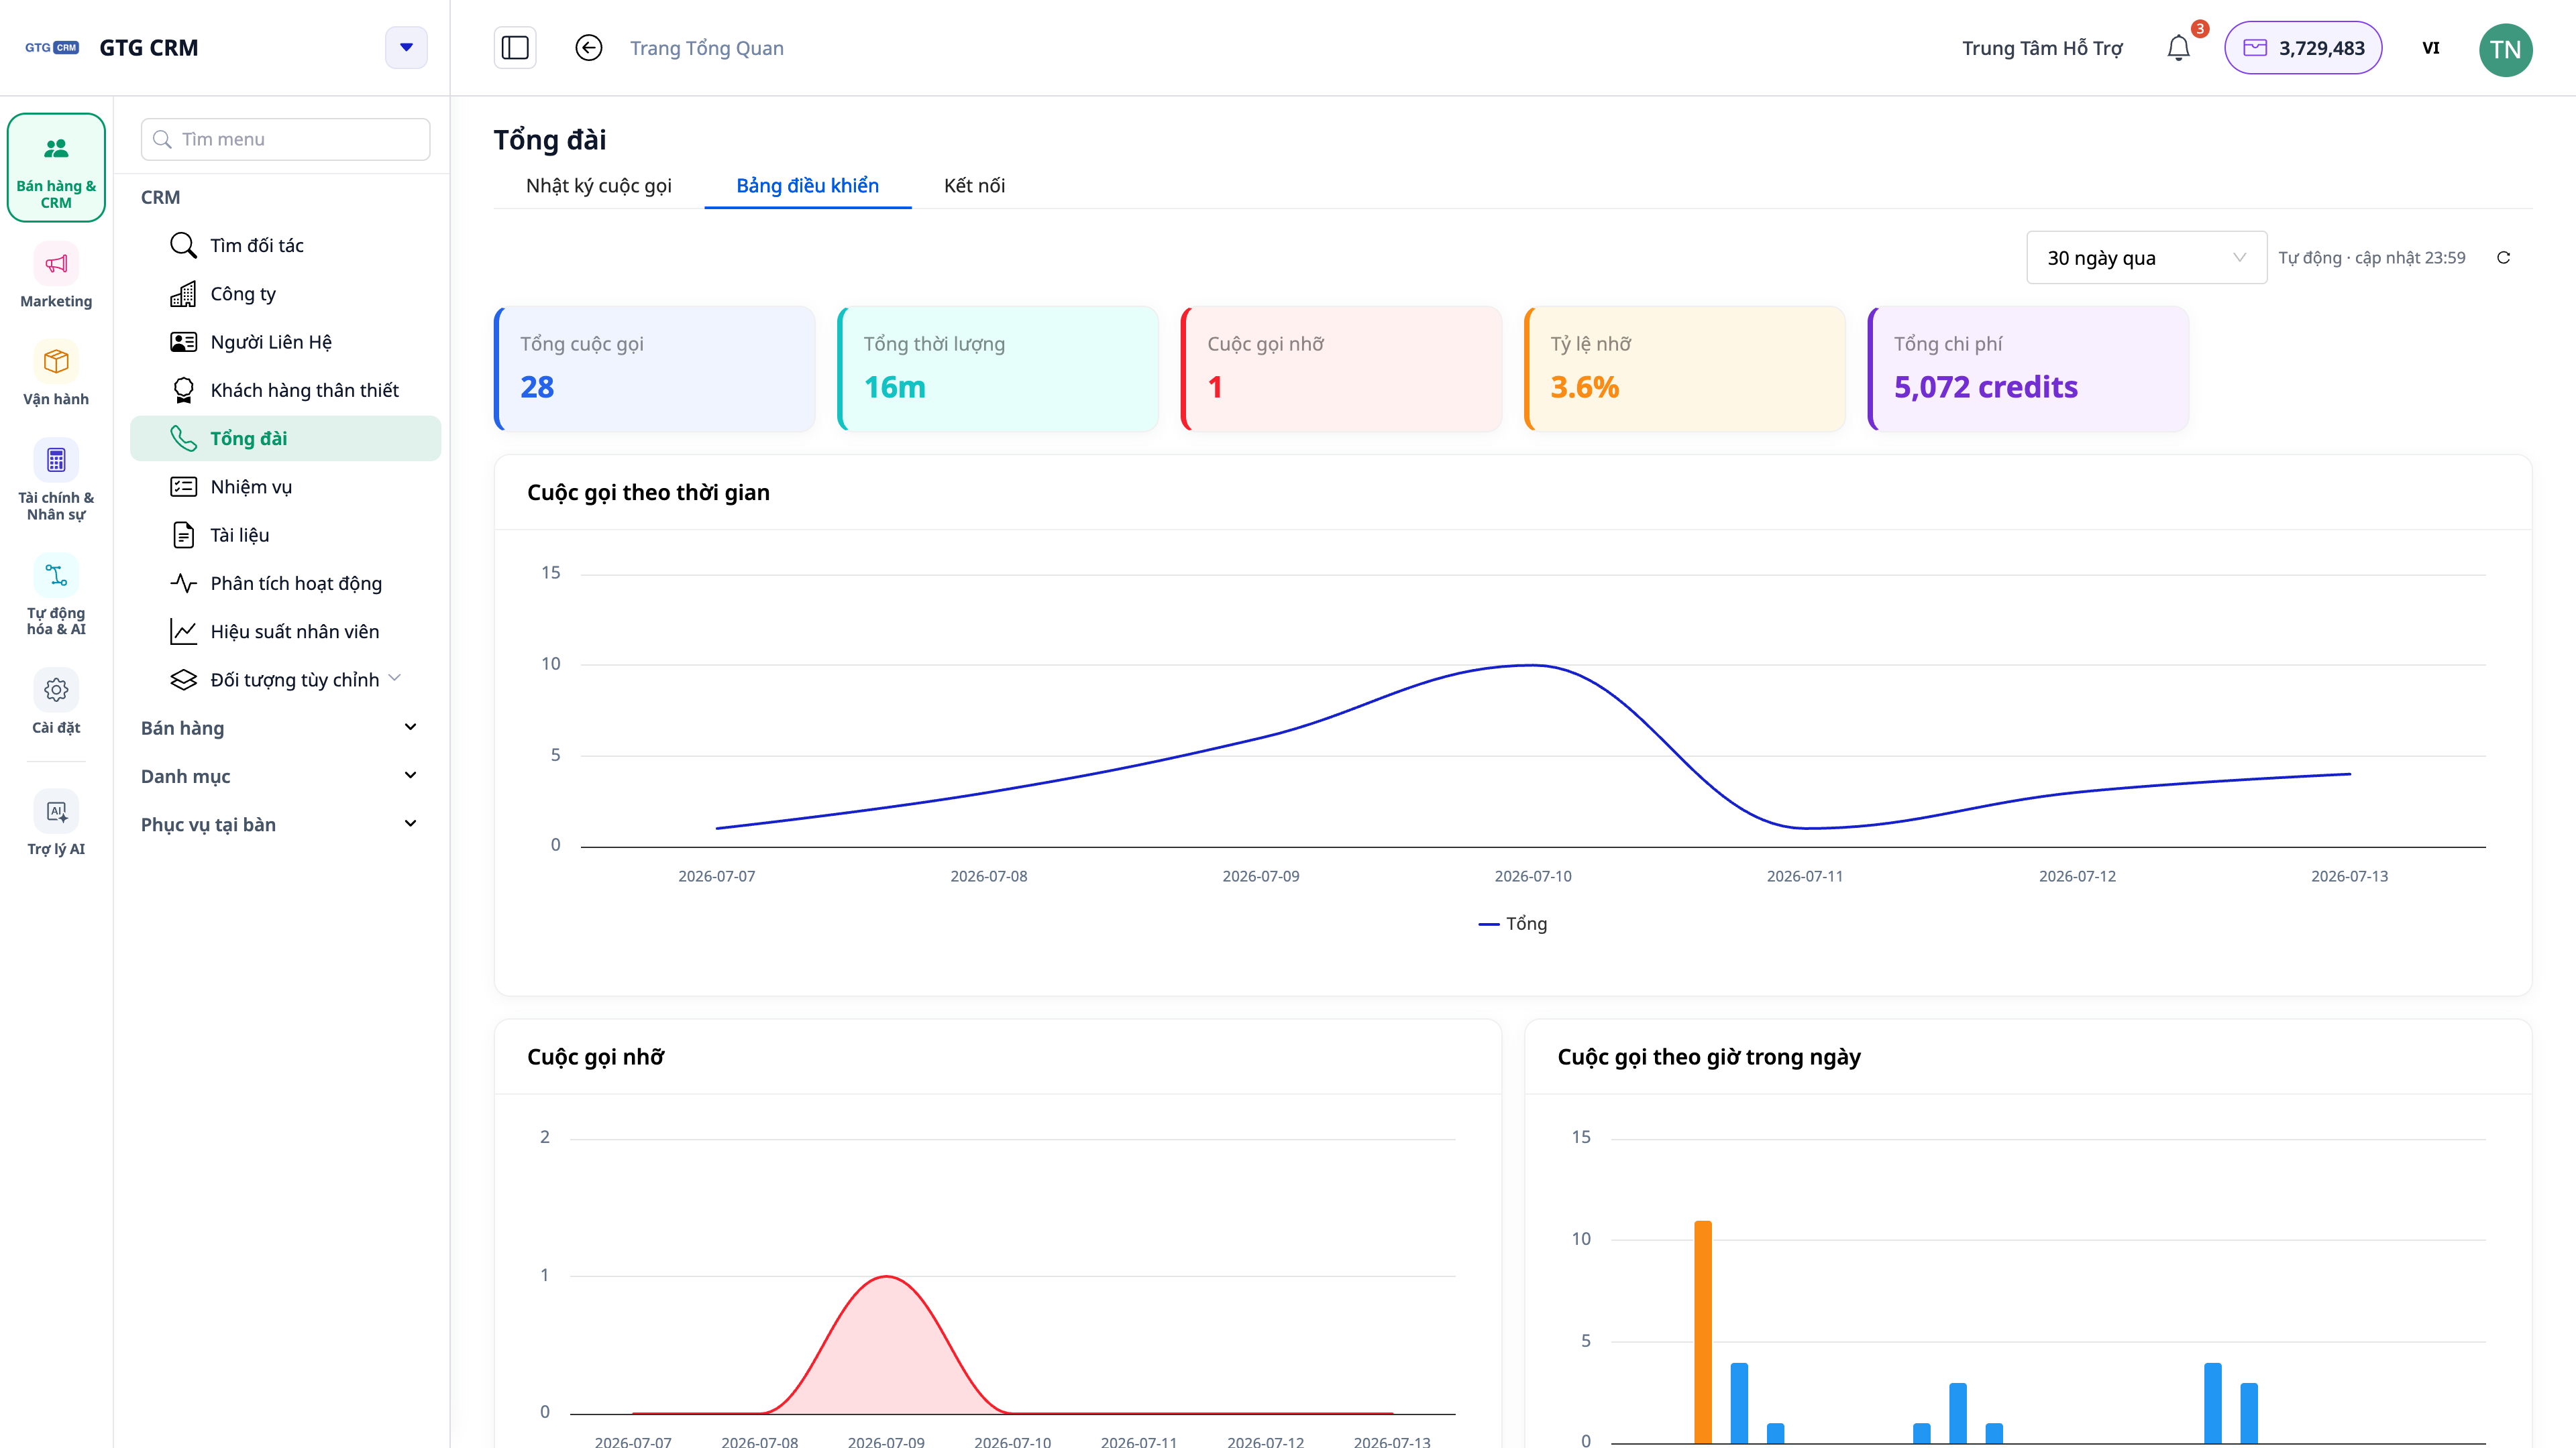Focus the Tìm menu search field

click(x=286, y=139)
